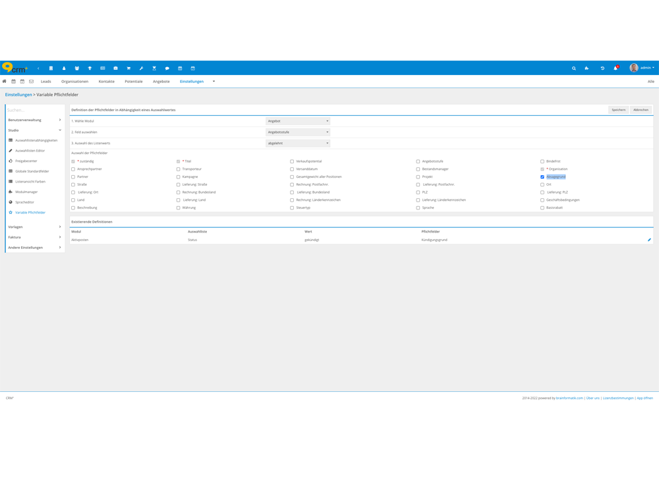
Task: Open the Listenwert dropdown showing abgelehnt
Action: 297,143
